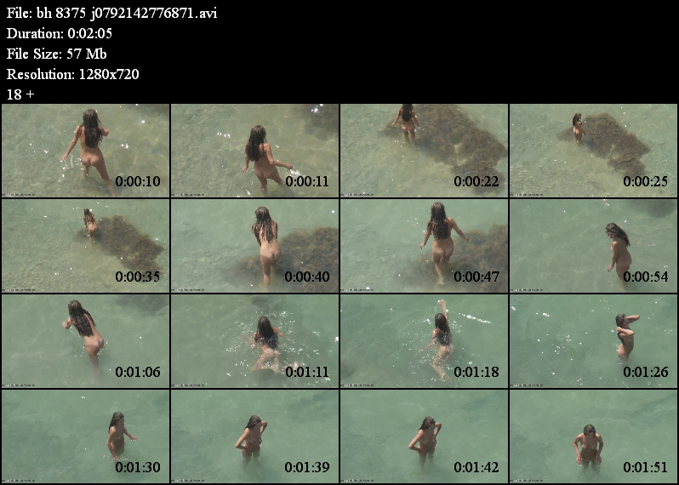Click the 0:00:22 preview frame
Viewport: 679px width, 485px height.
pos(425,151)
